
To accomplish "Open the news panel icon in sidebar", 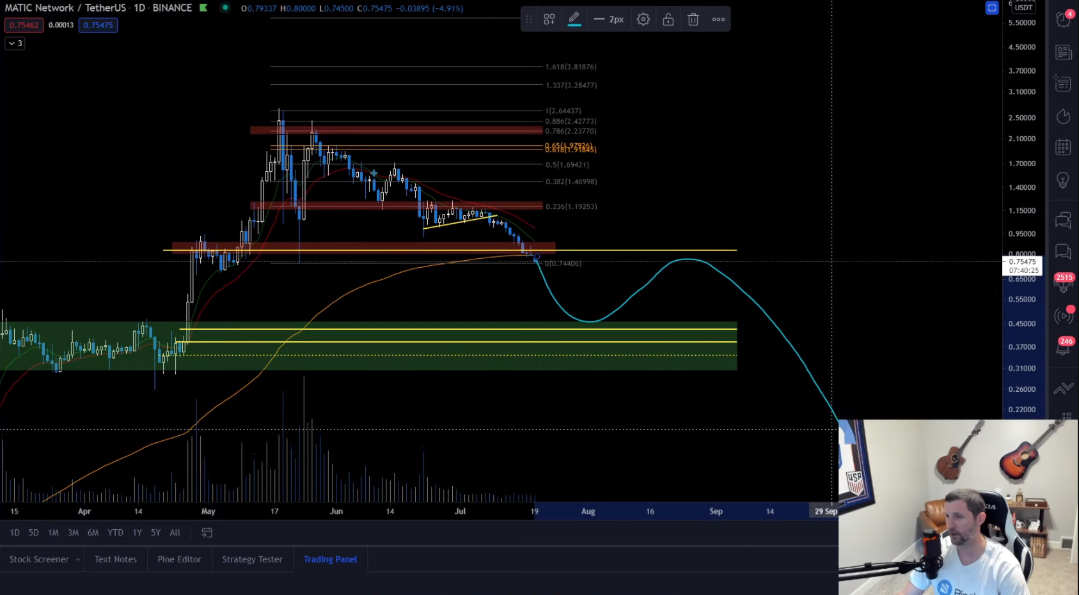I will 1063,52.
